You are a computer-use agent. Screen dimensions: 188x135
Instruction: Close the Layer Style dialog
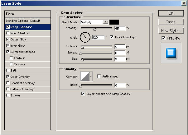click(184, 3)
